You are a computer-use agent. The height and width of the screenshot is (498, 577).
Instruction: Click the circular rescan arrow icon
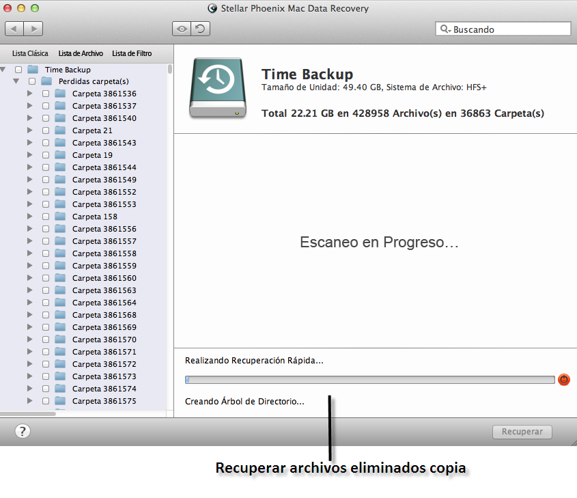201,29
